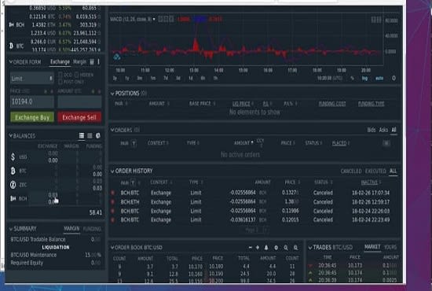Click the AMOUNT BTC input field
The width and height of the screenshot is (432, 291).
point(79,101)
